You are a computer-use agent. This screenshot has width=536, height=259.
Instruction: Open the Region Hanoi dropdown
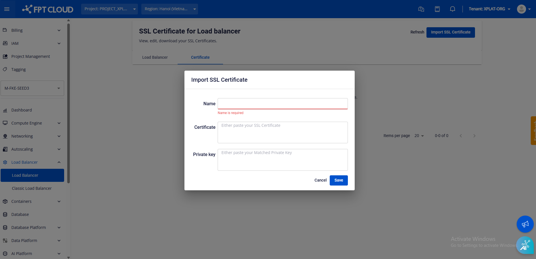170,9
